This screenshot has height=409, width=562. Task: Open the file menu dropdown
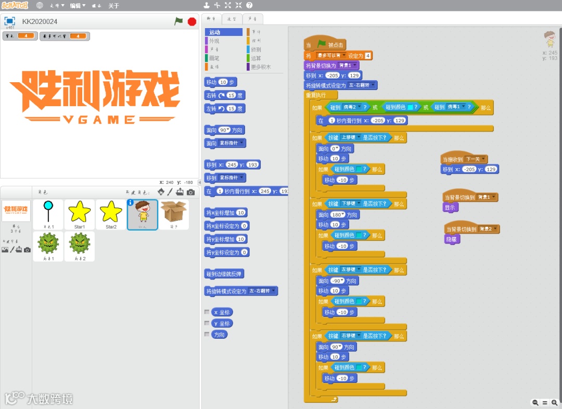point(57,5)
